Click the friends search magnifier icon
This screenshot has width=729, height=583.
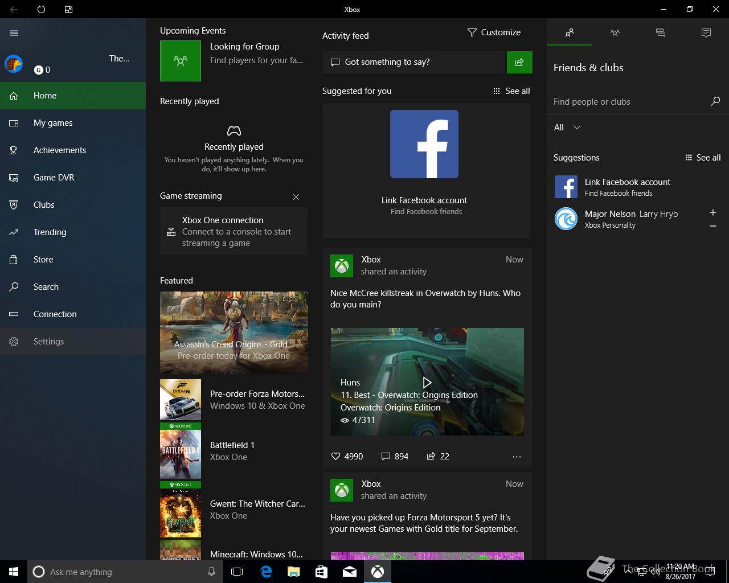point(715,101)
